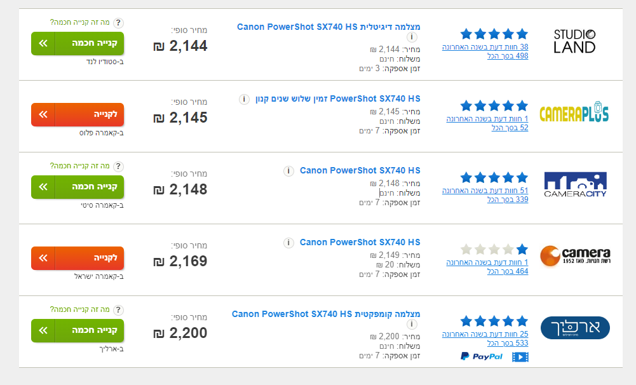Viewport: 636px width, 385px height.
Task: Open the Canon SX740 HS digital camera listing
Action: (x=328, y=27)
